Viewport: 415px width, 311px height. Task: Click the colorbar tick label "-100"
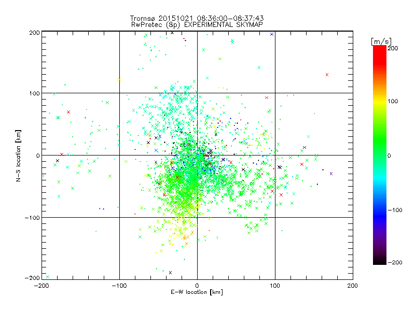click(395, 210)
